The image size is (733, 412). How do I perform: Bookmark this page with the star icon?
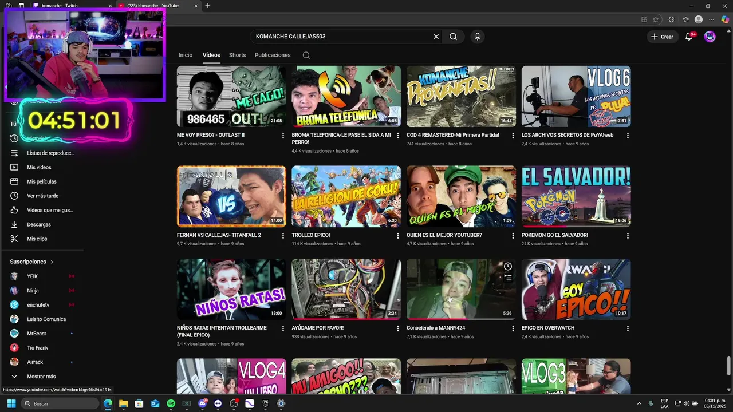(x=656, y=19)
